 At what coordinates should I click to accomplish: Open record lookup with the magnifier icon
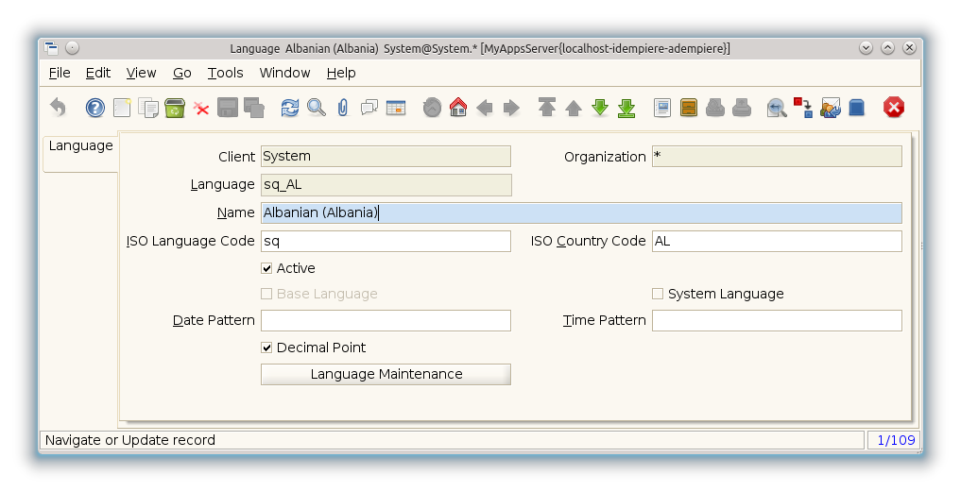pos(317,108)
